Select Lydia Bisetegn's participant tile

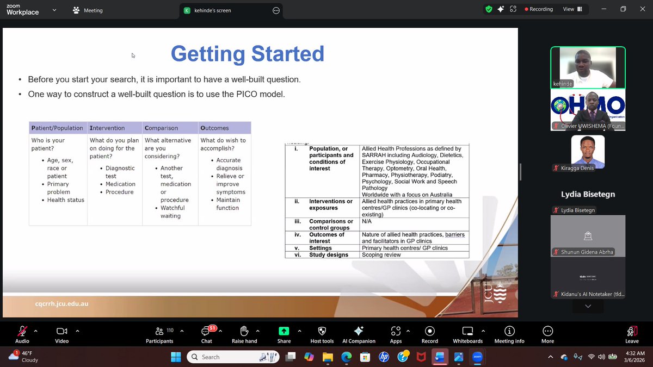[588, 194]
